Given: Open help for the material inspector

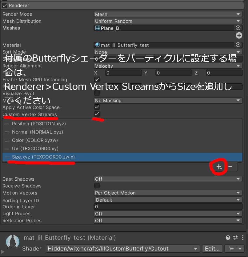Looking at the screenshot, I should click(227, 238).
